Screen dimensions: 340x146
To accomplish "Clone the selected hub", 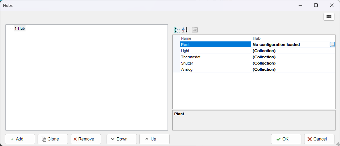I will pos(53,139).
